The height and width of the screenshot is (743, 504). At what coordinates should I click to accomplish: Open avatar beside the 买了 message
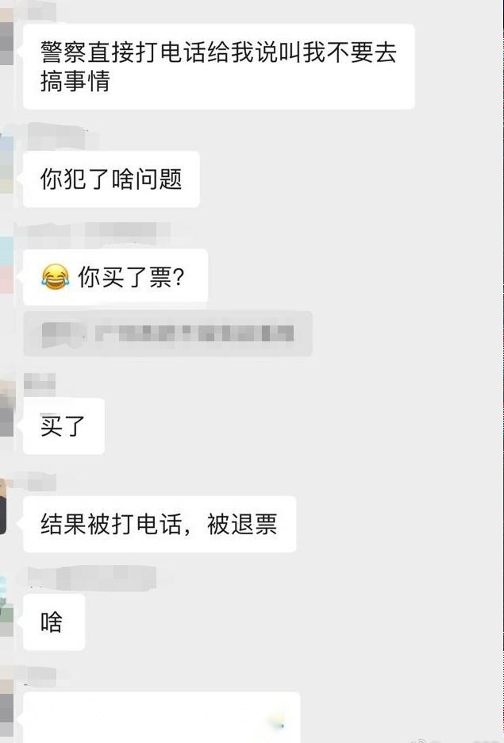6,408
